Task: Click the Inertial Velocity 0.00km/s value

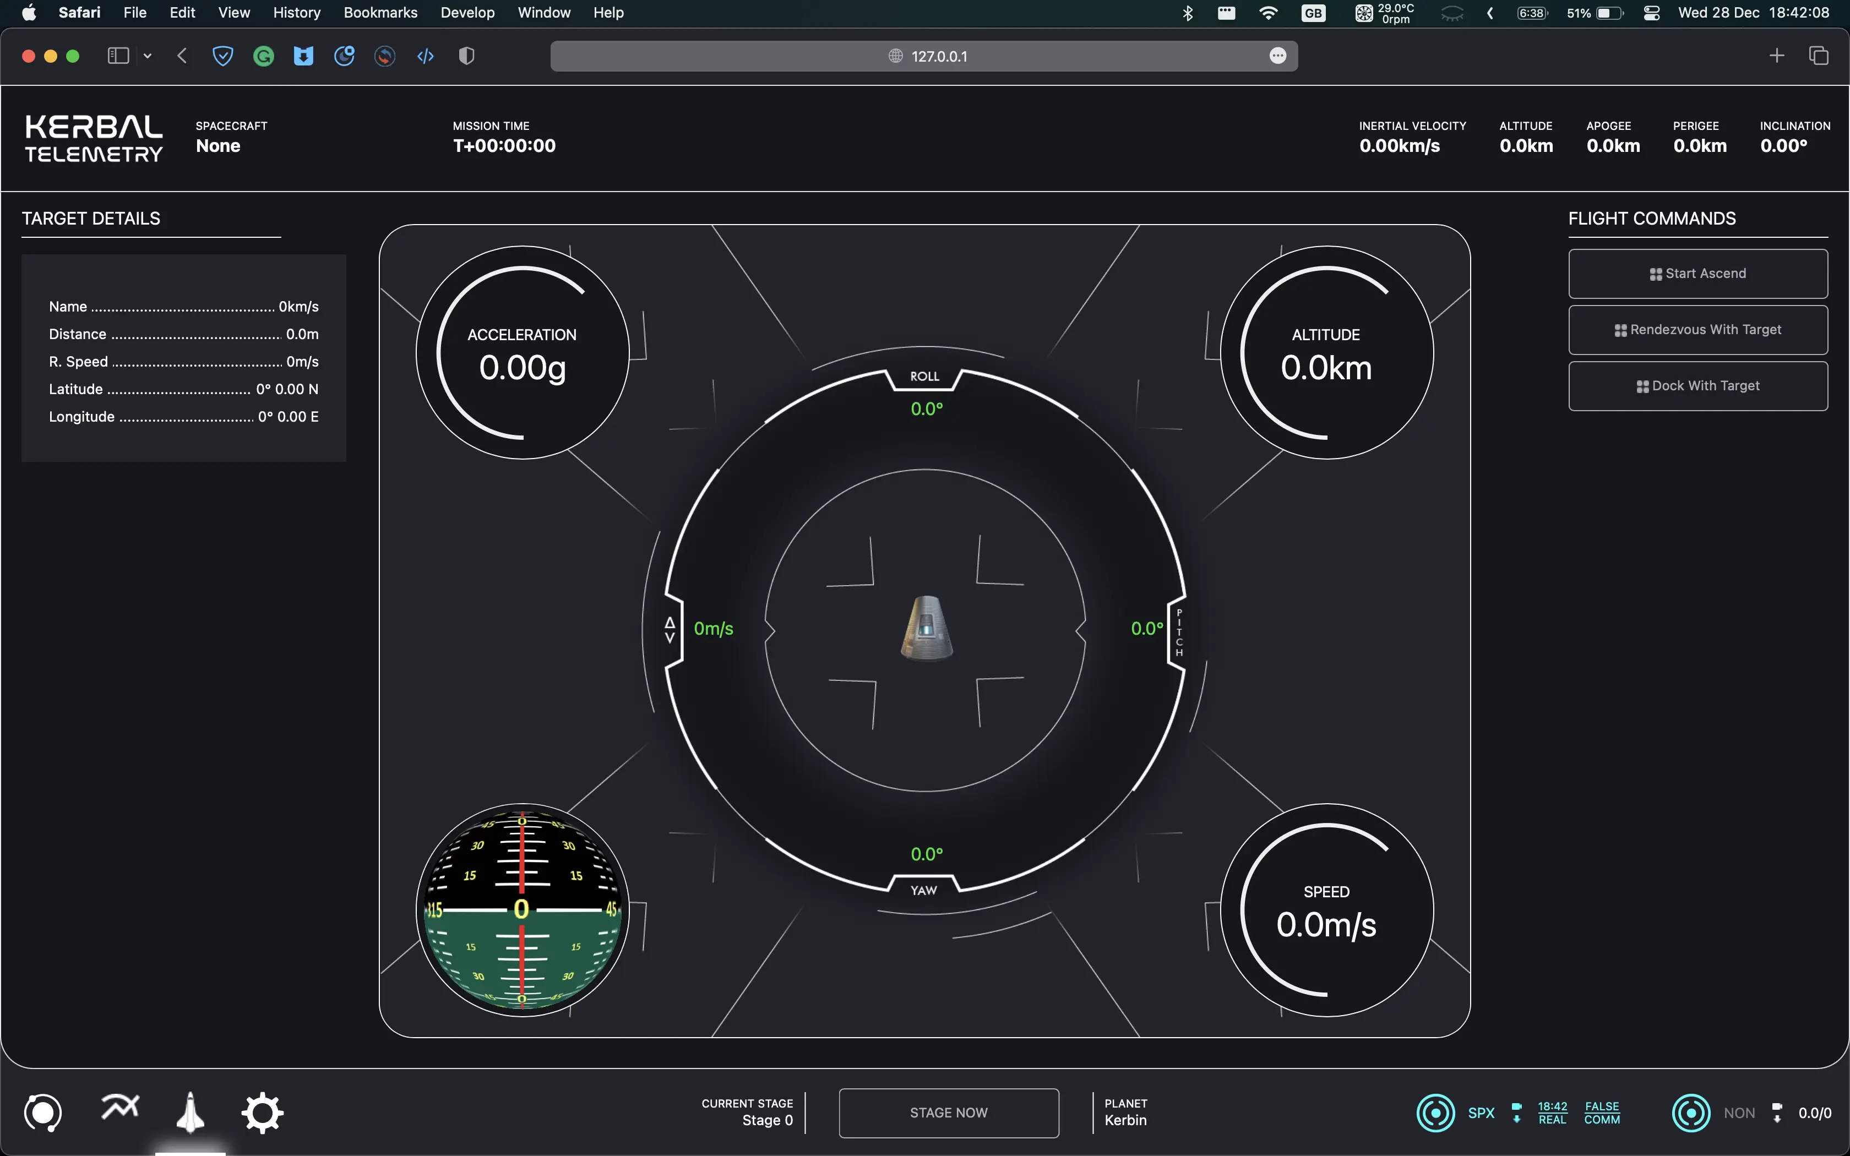Action: pos(1399,146)
